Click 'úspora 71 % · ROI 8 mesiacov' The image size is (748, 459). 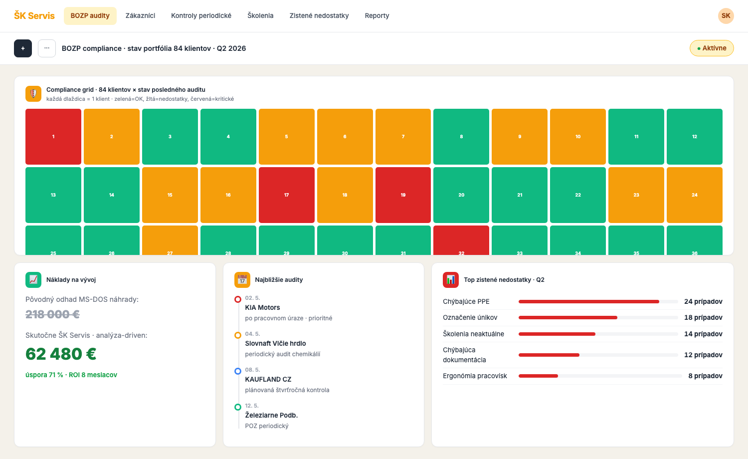click(71, 375)
